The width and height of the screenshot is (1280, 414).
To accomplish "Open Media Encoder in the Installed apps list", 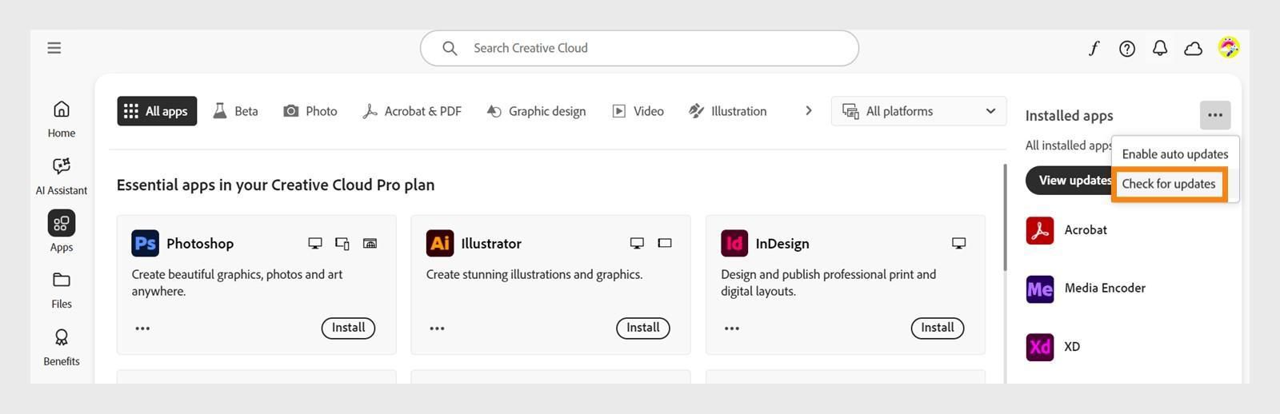I will [x=1086, y=289].
